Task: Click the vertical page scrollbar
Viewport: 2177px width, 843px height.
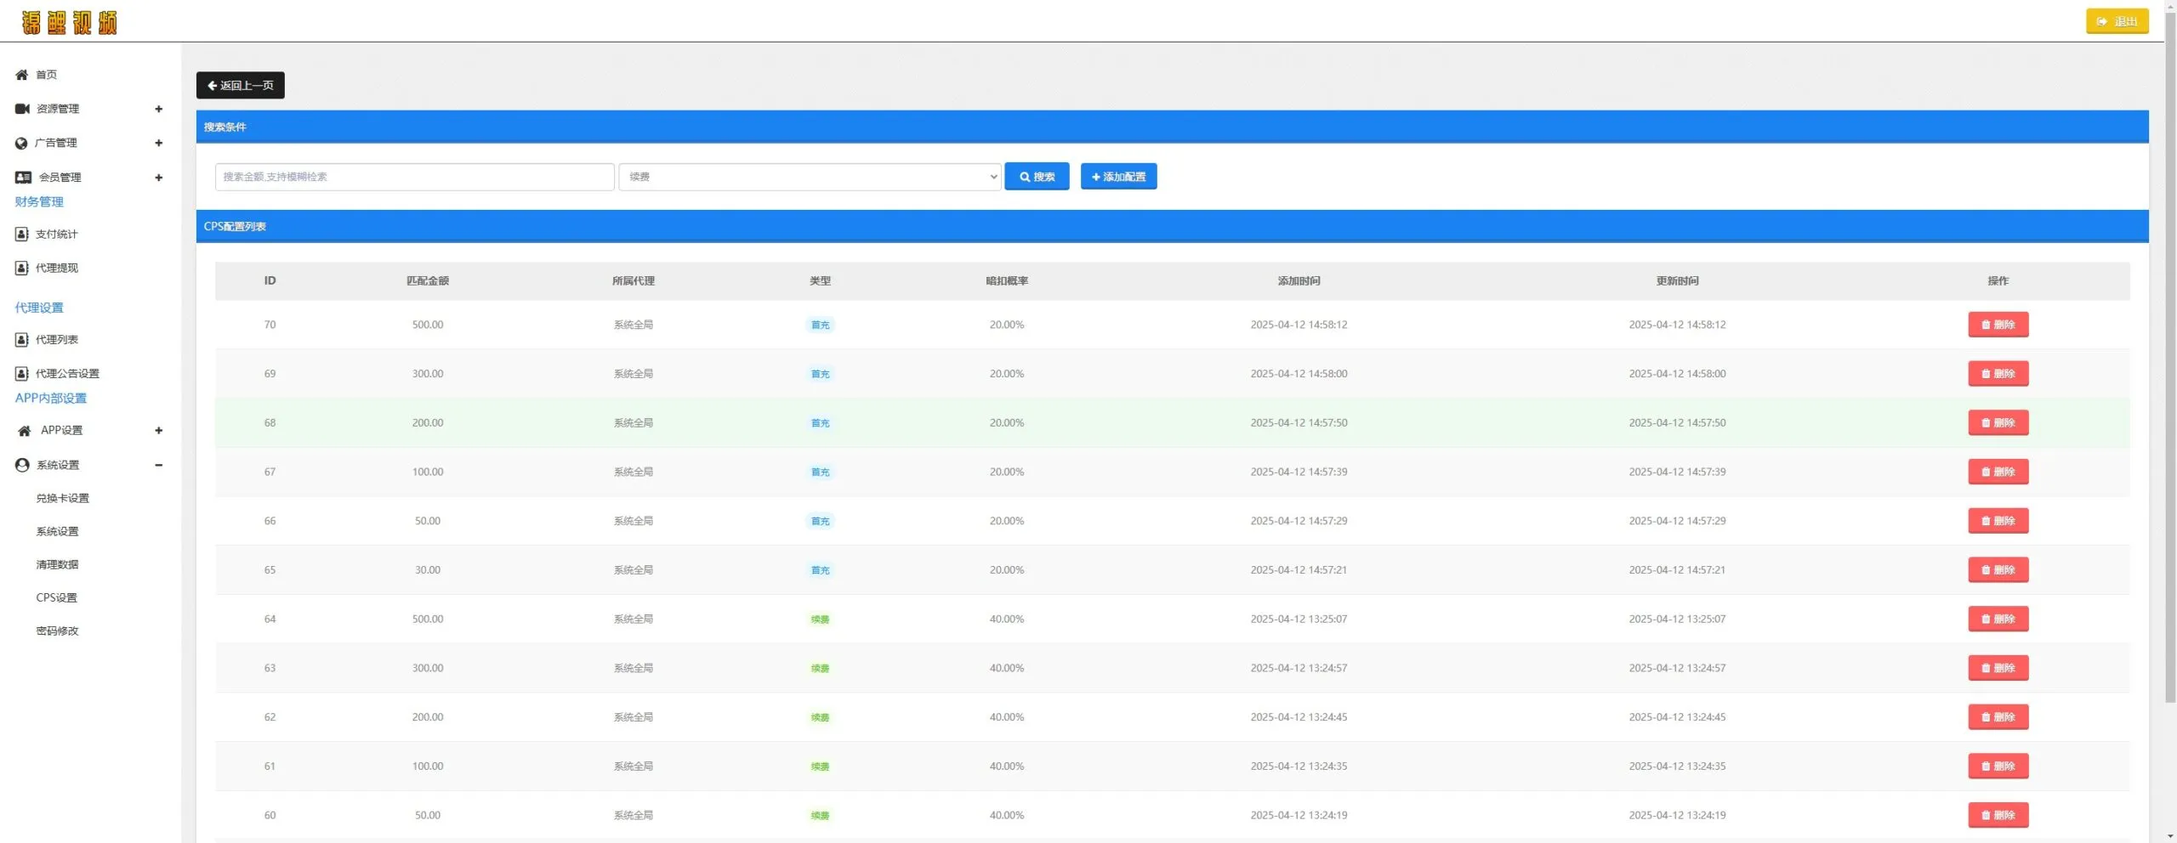Action: [x=2170, y=357]
